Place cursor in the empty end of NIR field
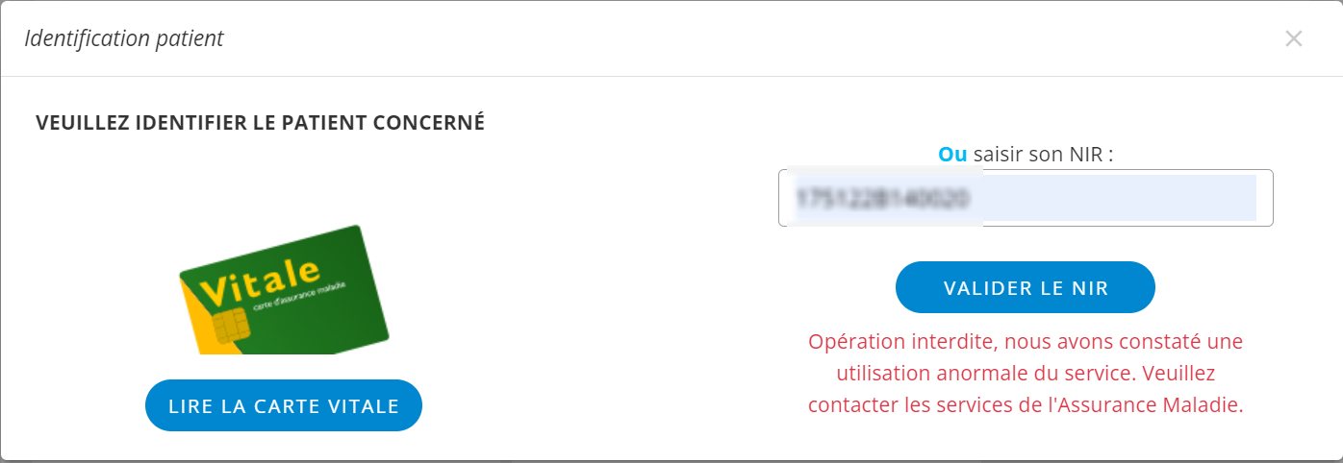Screen dimensions: 1343x463 tap(1116, 198)
